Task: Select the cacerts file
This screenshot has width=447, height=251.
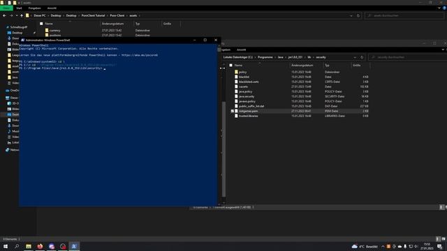Action: point(244,86)
